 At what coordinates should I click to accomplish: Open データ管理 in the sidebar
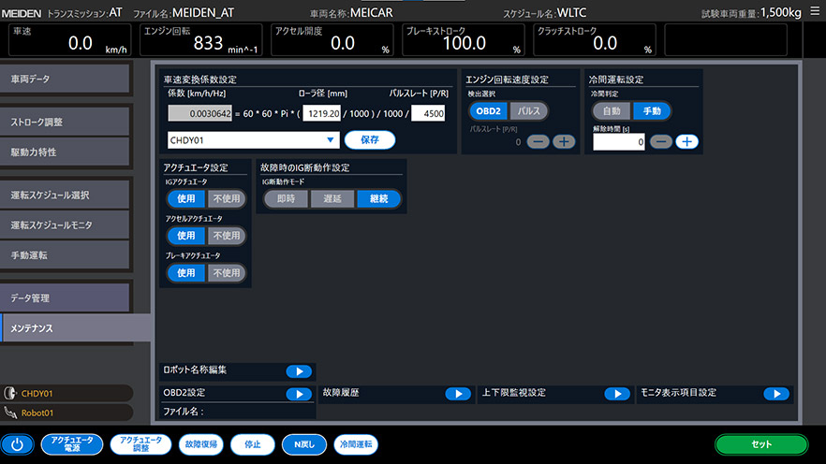tap(65, 297)
